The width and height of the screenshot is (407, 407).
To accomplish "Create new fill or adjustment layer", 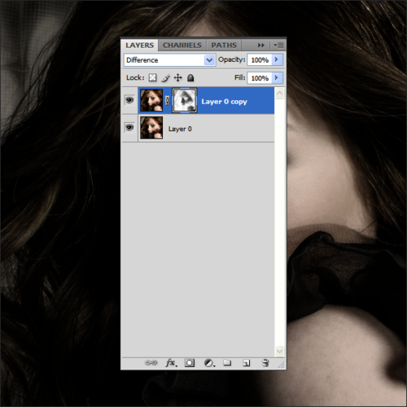I will pos(209,363).
